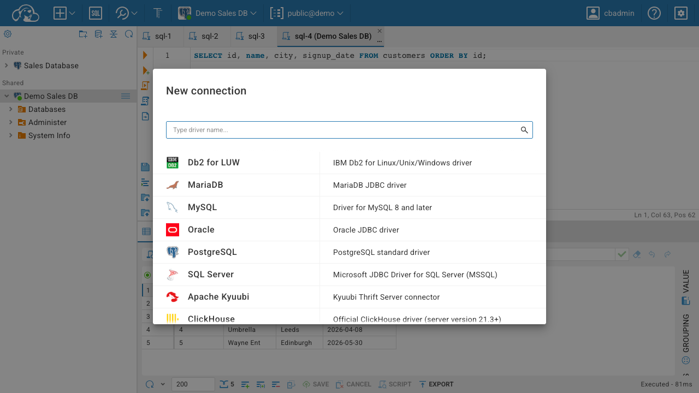The width and height of the screenshot is (699, 393).
Task: Click the SCRIPT button in the results toolbar
Action: pyautogui.click(x=395, y=384)
